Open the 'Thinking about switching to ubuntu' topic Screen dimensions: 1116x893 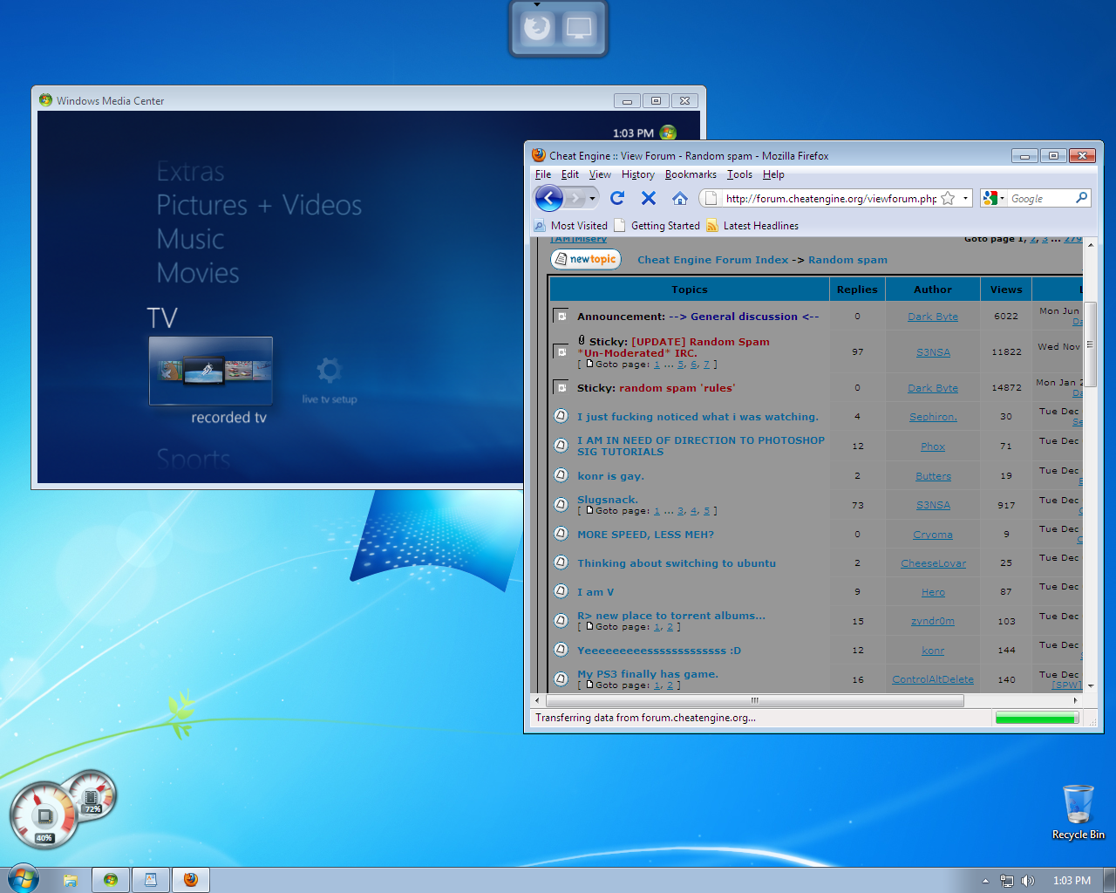tap(677, 563)
